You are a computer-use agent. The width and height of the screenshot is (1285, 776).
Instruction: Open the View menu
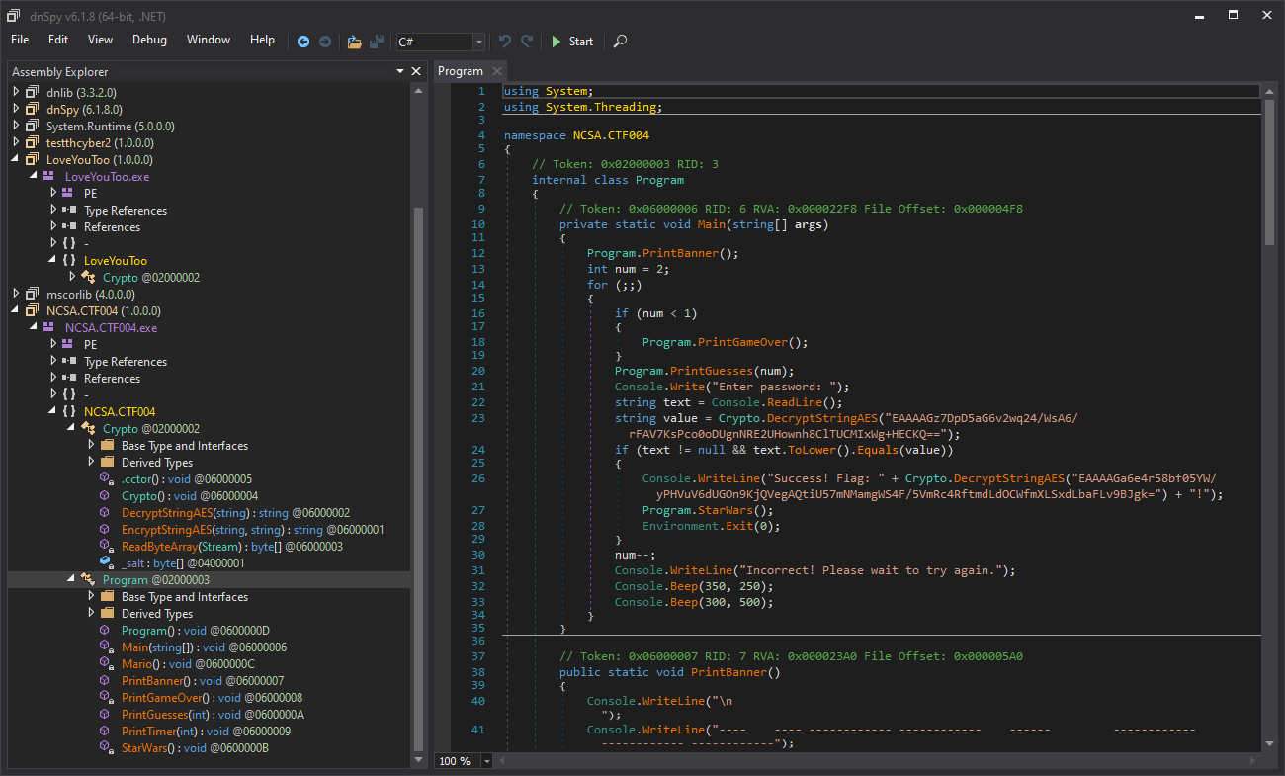[100, 40]
